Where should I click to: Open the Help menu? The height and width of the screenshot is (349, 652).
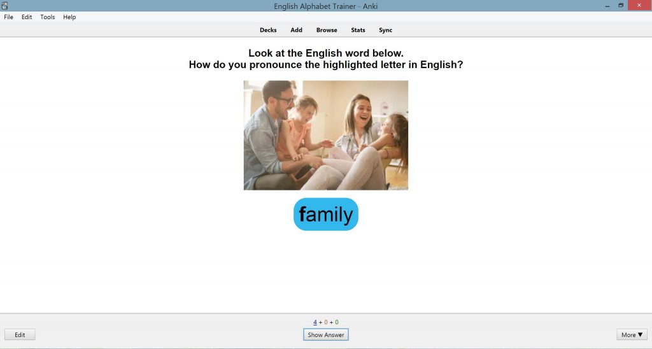tap(69, 17)
